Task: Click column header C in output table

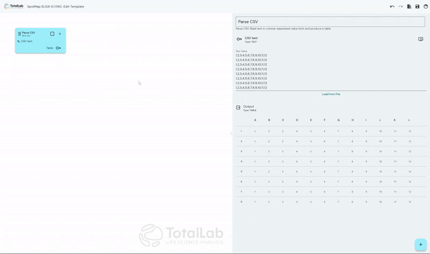Action: pyautogui.click(x=283, y=120)
